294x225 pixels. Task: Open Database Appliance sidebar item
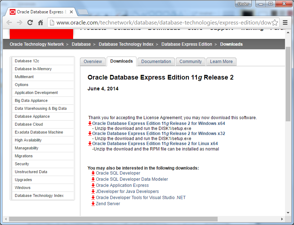click(x=43, y=116)
